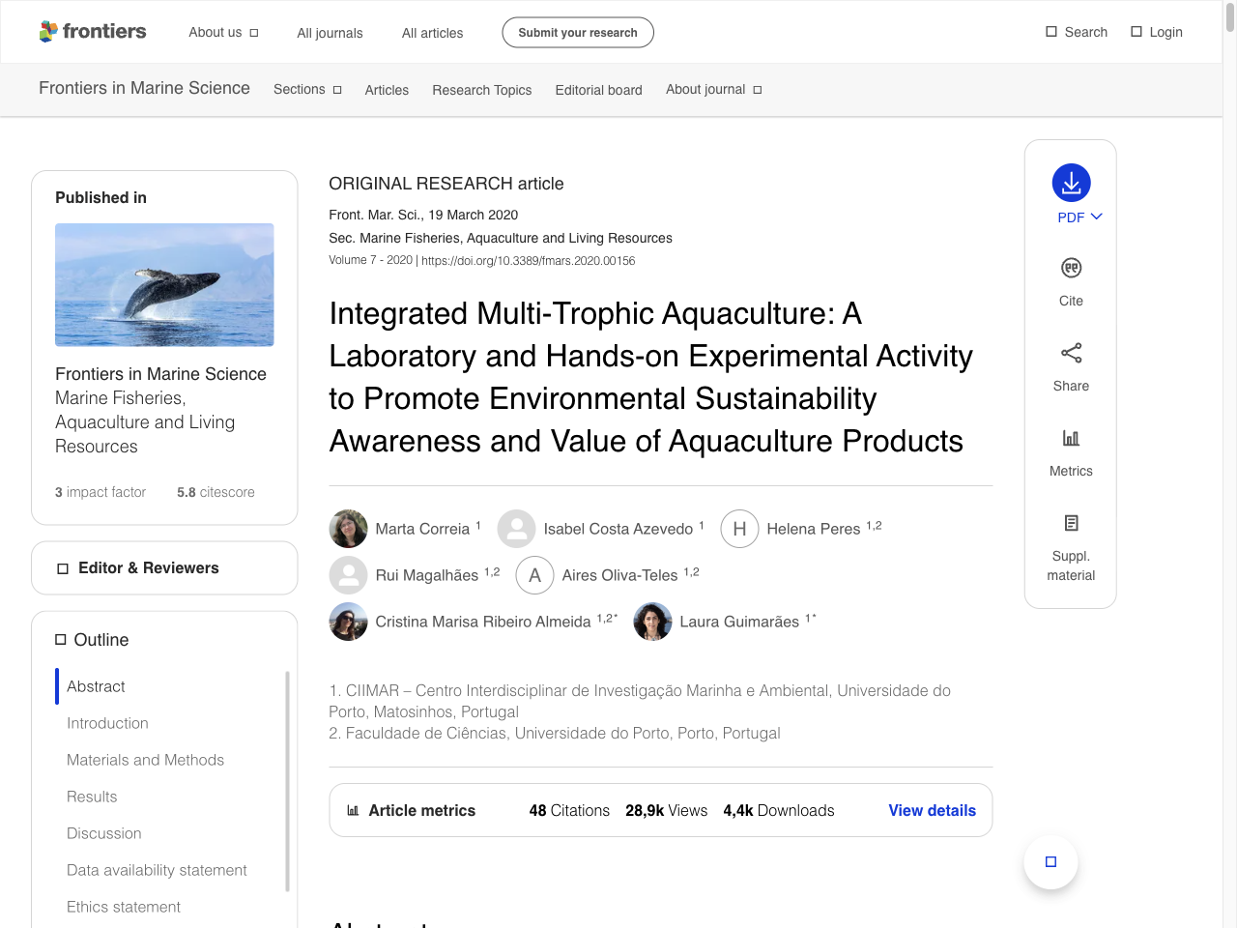The width and height of the screenshot is (1237, 928).
Task: Click the Article metrics bar chart icon
Action: coord(353,810)
